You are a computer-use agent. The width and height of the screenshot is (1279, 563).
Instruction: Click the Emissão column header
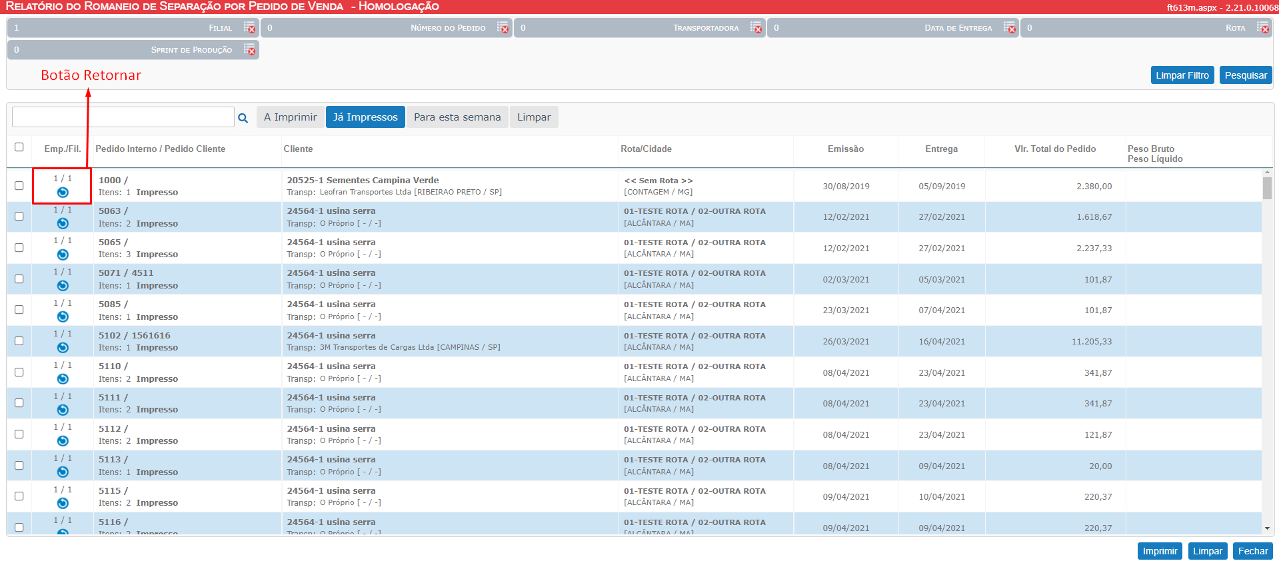click(x=846, y=149)
